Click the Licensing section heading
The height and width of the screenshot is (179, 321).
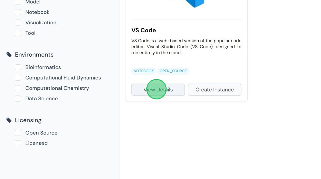[28, 120]
